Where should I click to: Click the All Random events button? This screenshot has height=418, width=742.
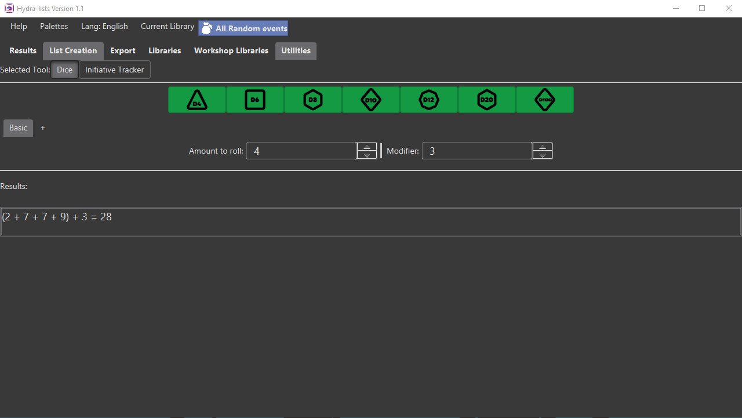coord(249,28)
